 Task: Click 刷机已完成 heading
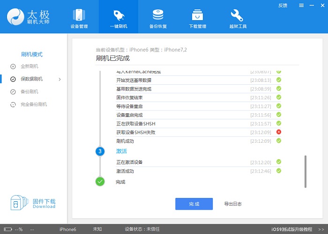click(x=113, y=58)
